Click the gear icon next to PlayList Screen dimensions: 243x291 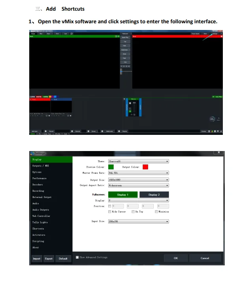(119, 131)
